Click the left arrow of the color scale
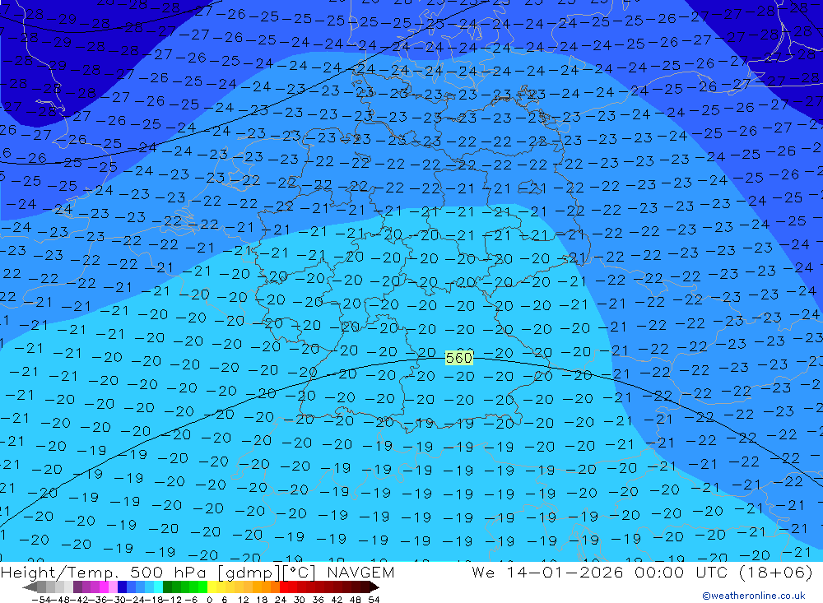Image resolution: width=823 pixels, height=603 pixels. click(30, 587)
